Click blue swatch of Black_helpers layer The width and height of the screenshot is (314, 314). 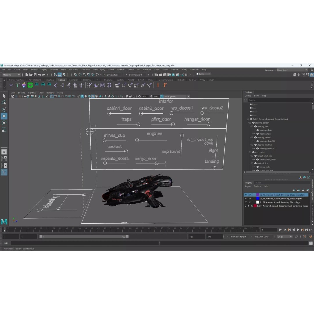click(258, 199)
